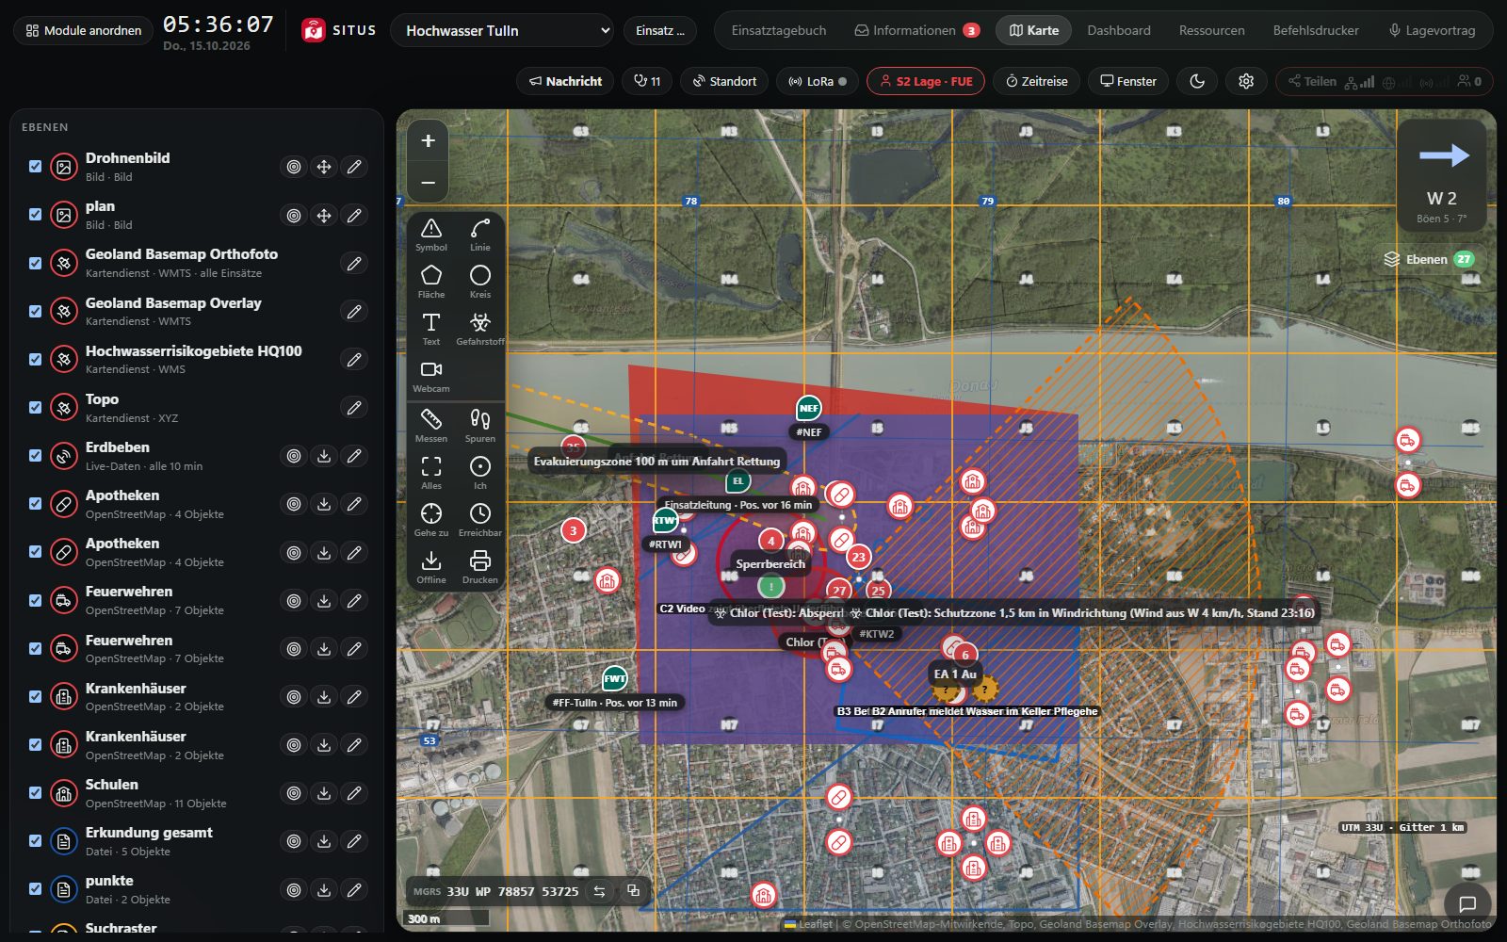Viewport: 1507px width, 942px height.
Task: Select the Symbol drawing tool
Action: [x=431, y=235]
